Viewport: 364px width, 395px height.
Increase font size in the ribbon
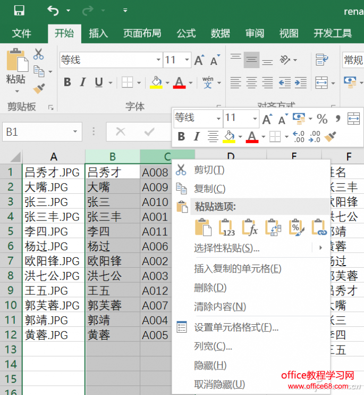click(199, 60)
